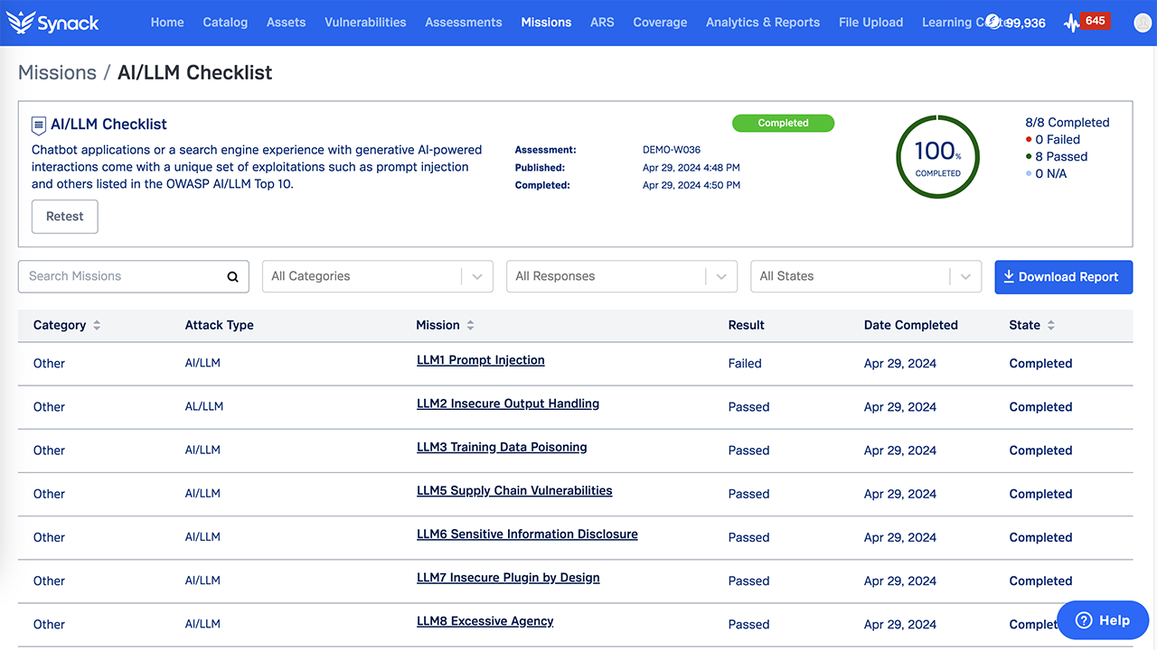Click the AI/LLM Checklist document icon
Screen dimensions: 1157x650
coord(39,125)
